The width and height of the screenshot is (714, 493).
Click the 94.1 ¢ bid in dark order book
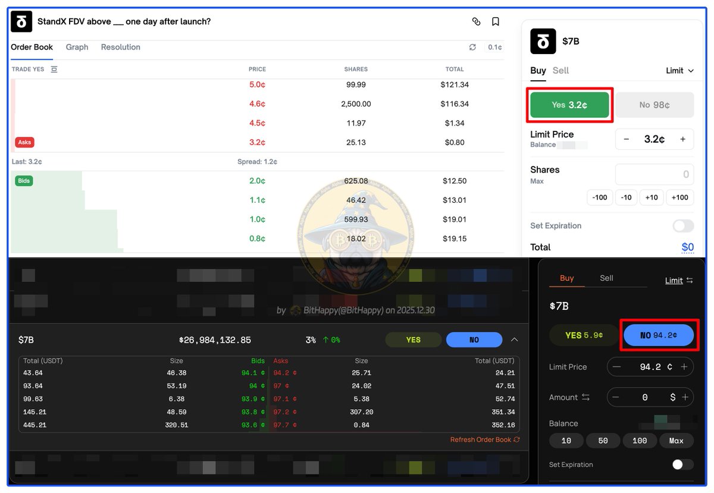253,373
